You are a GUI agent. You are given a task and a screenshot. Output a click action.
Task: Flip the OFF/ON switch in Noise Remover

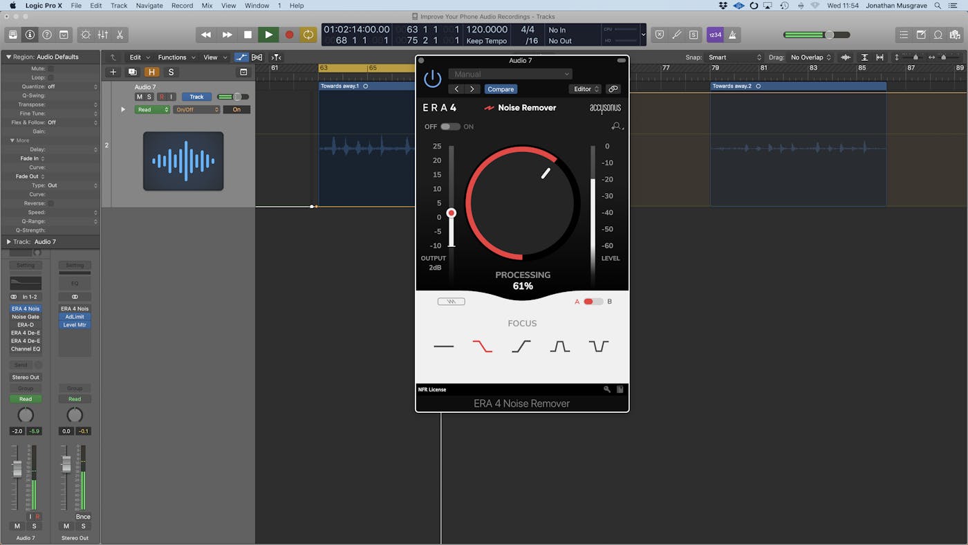point(450,127)
